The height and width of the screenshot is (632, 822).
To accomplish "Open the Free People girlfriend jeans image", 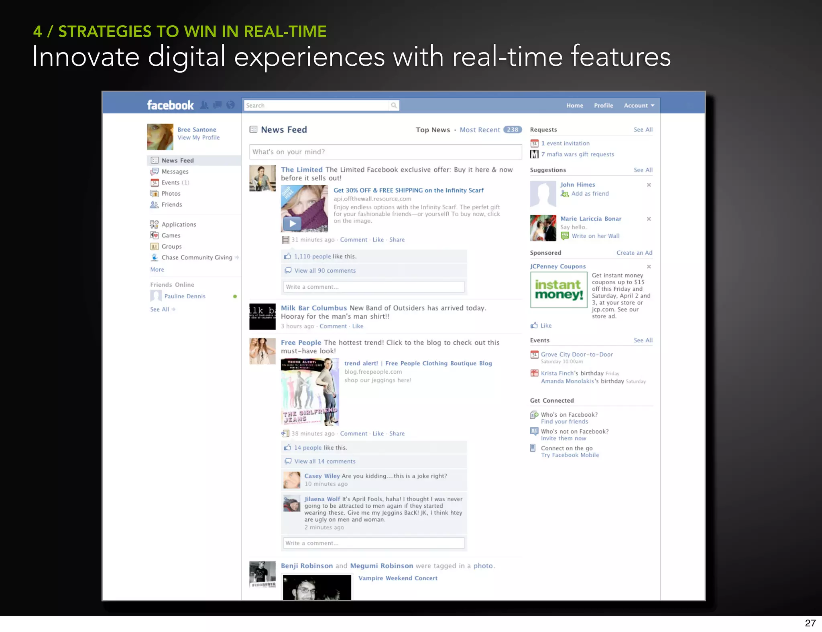I will tap(310, 392).
